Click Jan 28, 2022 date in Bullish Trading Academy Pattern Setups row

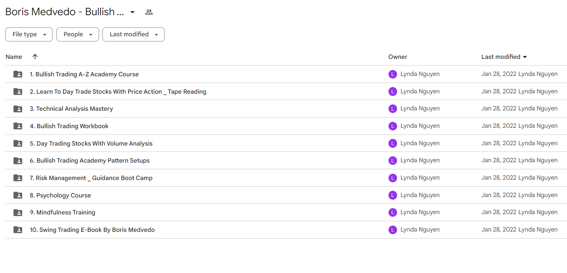[x=499, y=160]
